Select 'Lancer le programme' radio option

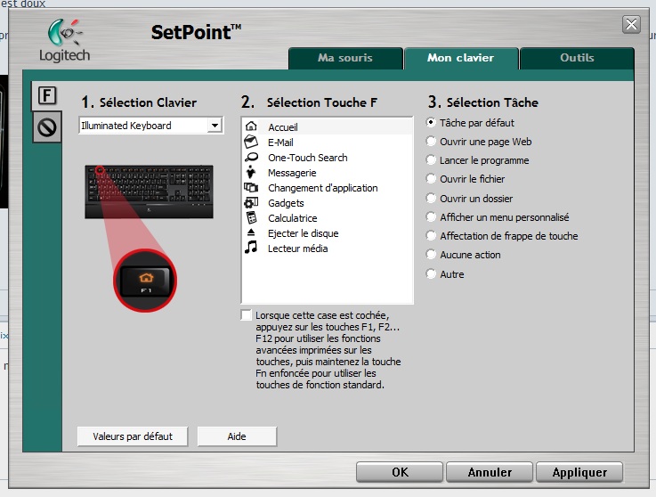click(432, 160)
